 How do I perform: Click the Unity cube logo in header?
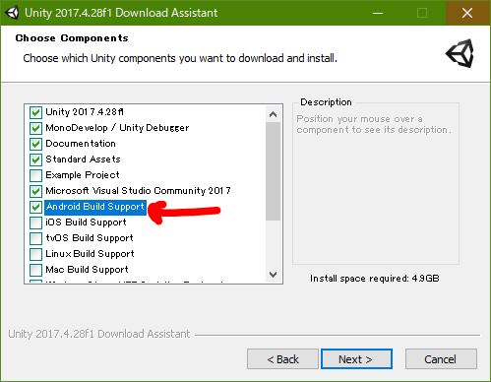[460, 54]
